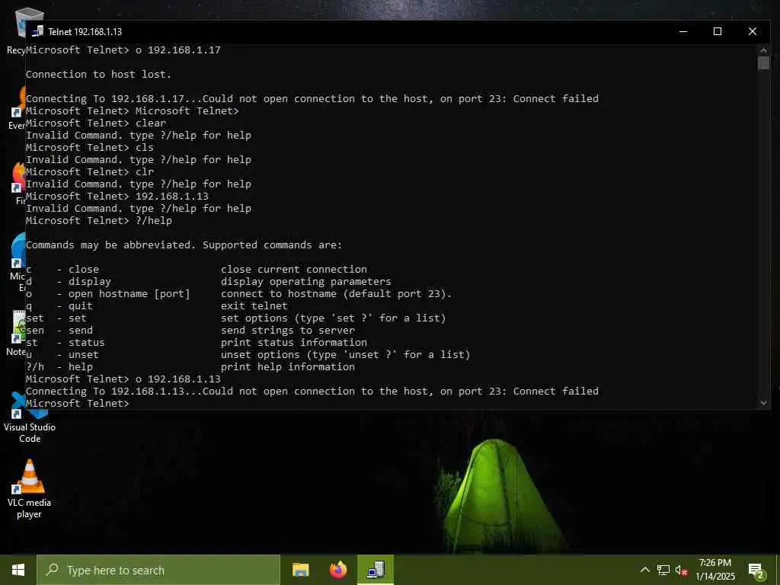Screen dimensions: 780x585
Task: Open the Visual Studio Code desktop shortcut
Action: click(x=30, y=418)
